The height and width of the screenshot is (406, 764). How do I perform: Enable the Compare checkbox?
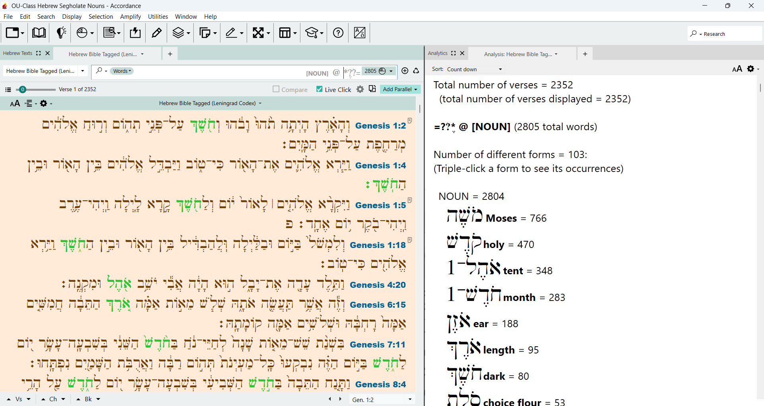point(276,89)
